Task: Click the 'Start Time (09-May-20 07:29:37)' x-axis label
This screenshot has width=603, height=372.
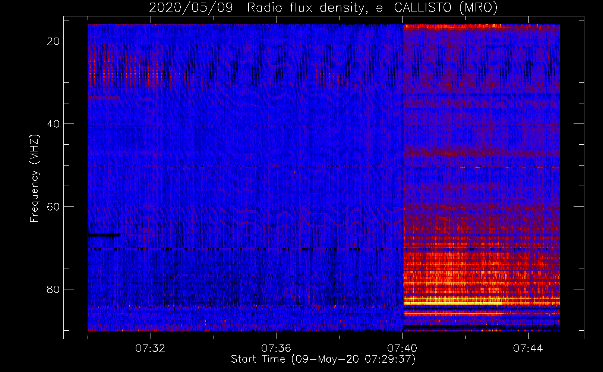Action: (323, 359)
